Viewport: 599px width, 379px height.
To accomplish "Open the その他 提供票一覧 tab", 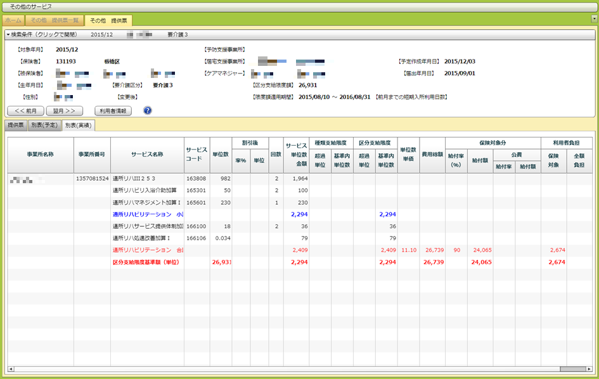I will [55, 20].
